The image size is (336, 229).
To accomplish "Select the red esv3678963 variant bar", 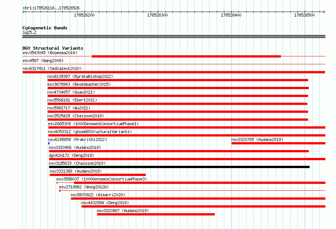I will tap(178, 88).
